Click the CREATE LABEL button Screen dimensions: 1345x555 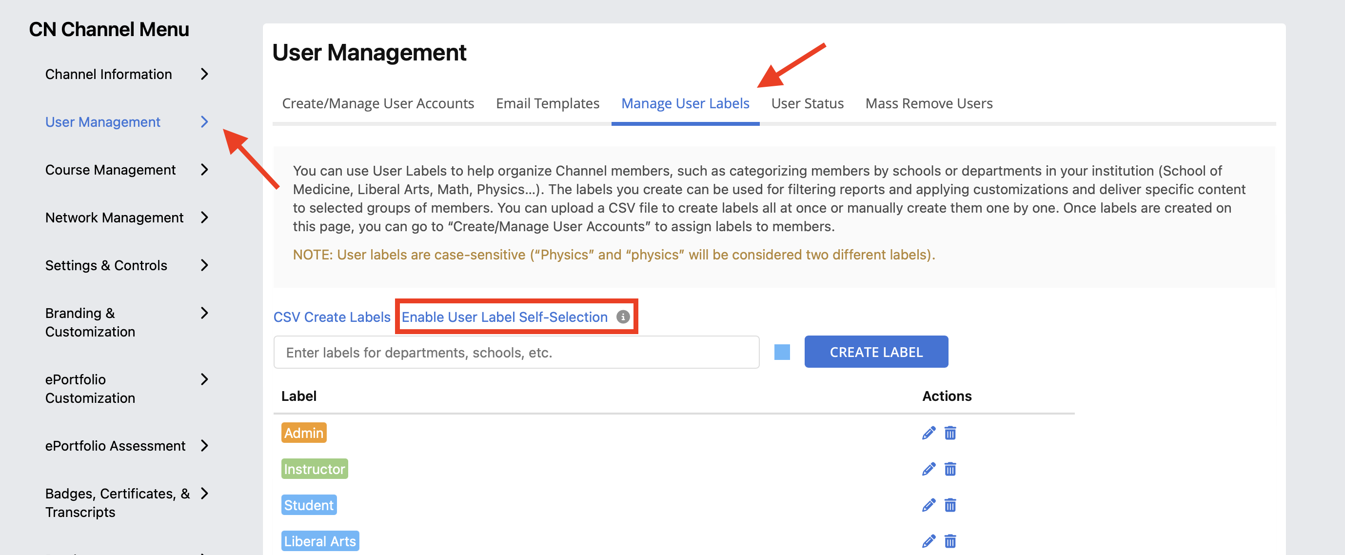(876, 351)
